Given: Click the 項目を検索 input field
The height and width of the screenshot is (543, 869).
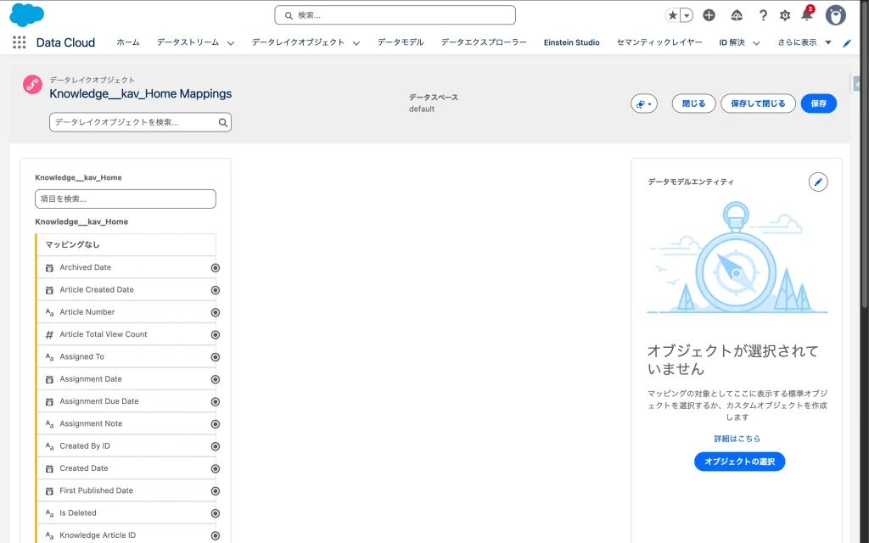Looking at the screenshot, I should click(x=126, y=199).
